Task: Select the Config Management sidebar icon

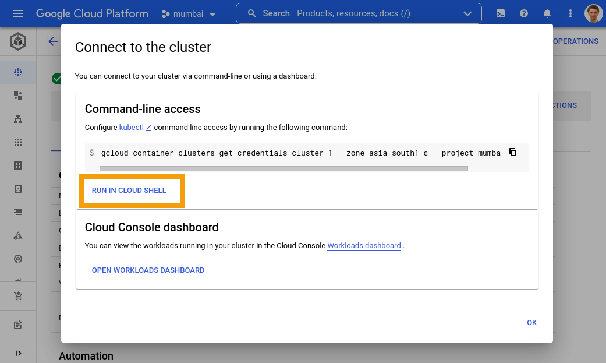Action: tap(18, 259)
